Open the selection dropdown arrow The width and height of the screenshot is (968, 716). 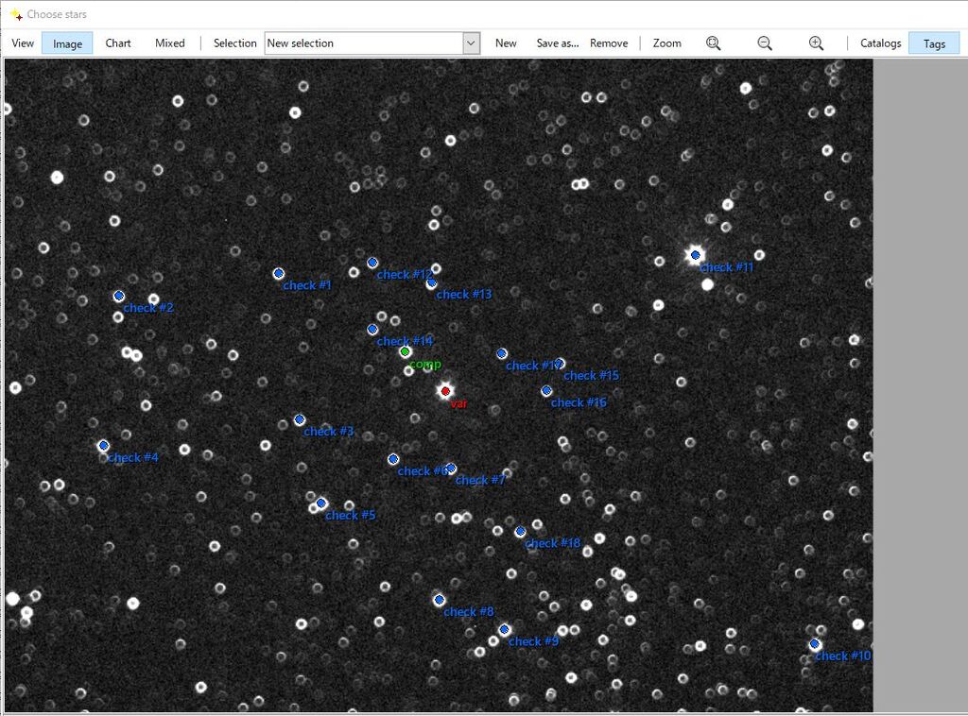click(471, 43)
